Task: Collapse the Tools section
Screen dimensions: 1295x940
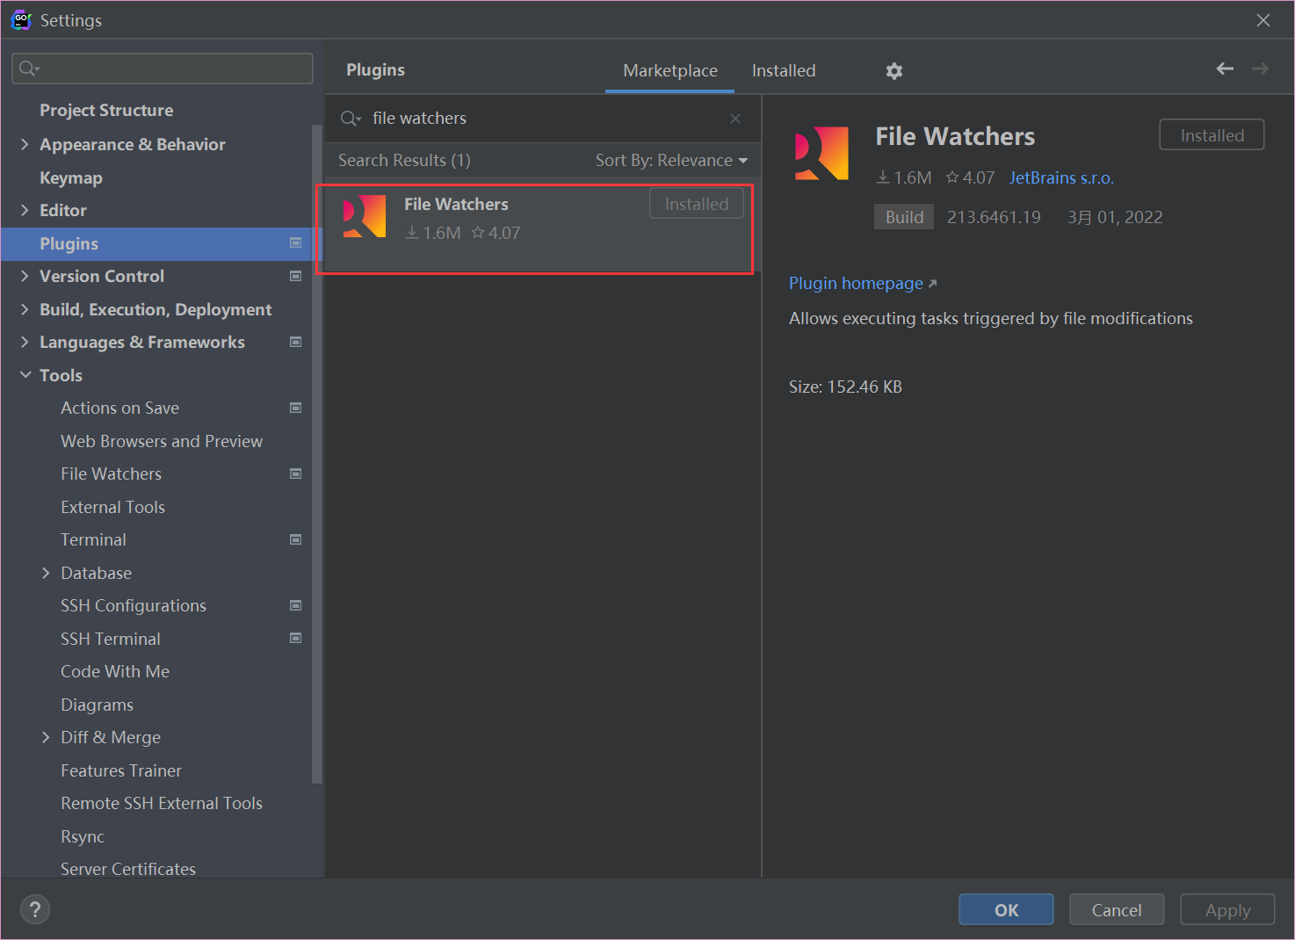Action: coord(25,375)
